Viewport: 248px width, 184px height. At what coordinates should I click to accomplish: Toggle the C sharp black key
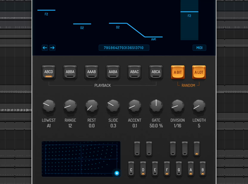click(137, 149)
